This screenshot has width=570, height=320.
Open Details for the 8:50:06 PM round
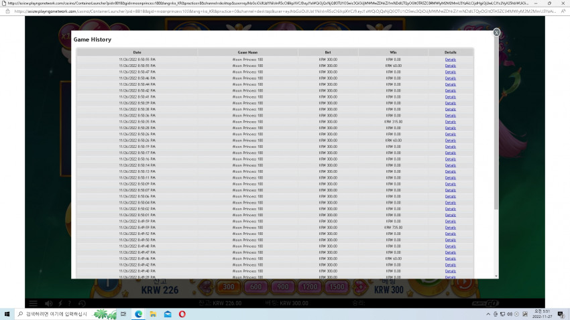450,196
